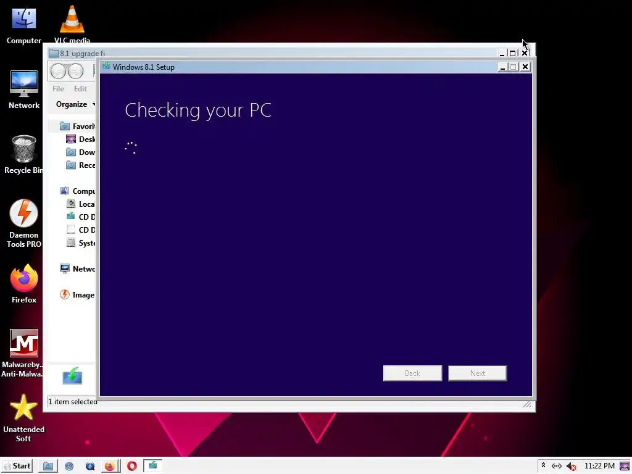Click the muted volume tray icon
This screenshot has height=474, width=632.
coord(571,467)
